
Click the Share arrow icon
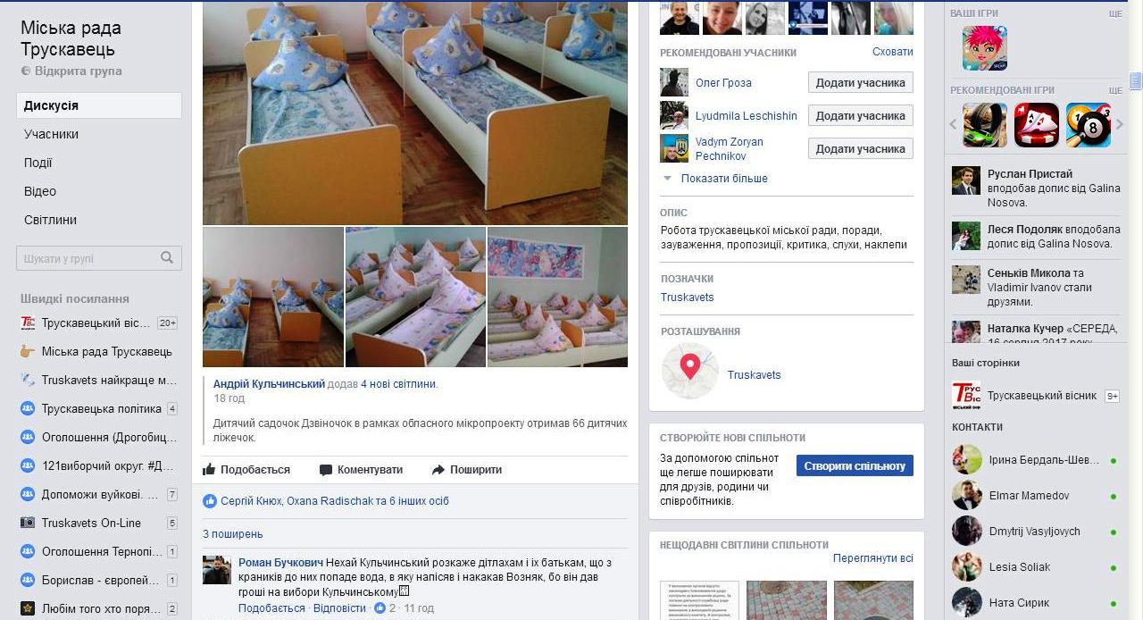438,469
